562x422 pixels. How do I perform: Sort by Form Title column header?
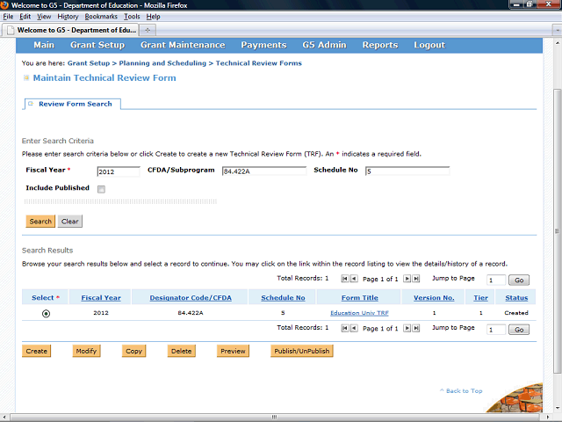(x=359, y=297)
